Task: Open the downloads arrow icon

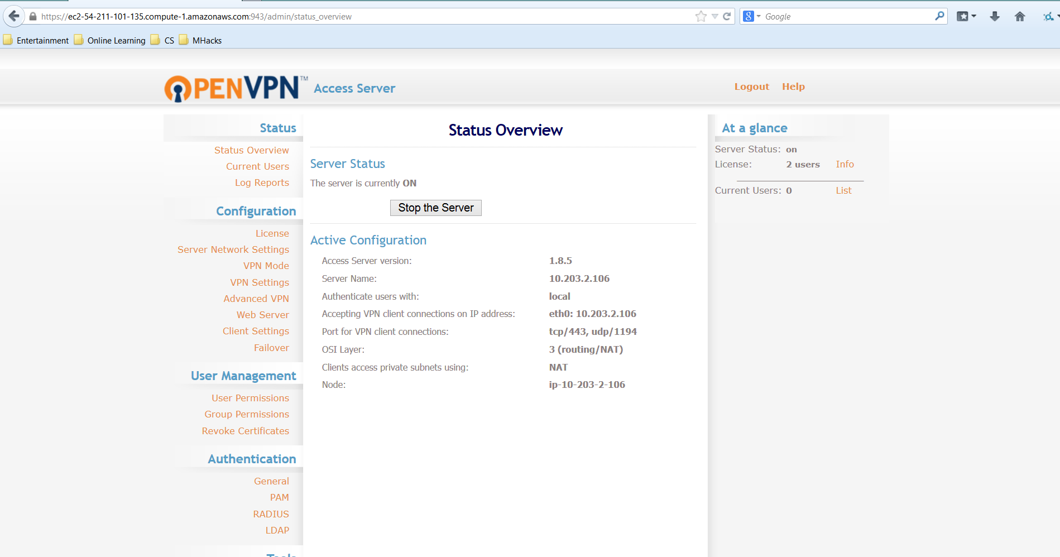Action: point(995,17)
